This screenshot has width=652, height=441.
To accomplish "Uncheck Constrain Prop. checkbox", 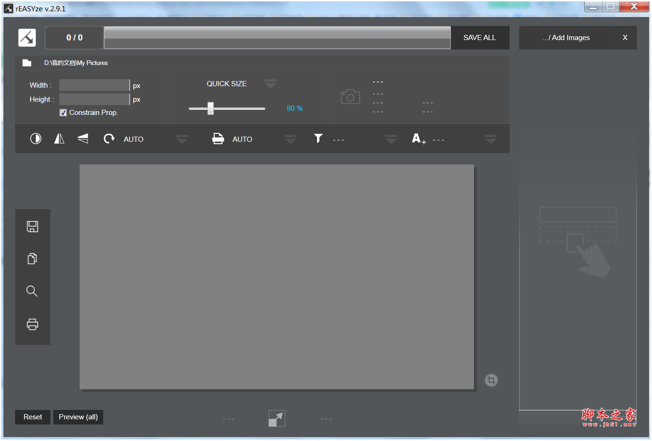I will 63,113.
